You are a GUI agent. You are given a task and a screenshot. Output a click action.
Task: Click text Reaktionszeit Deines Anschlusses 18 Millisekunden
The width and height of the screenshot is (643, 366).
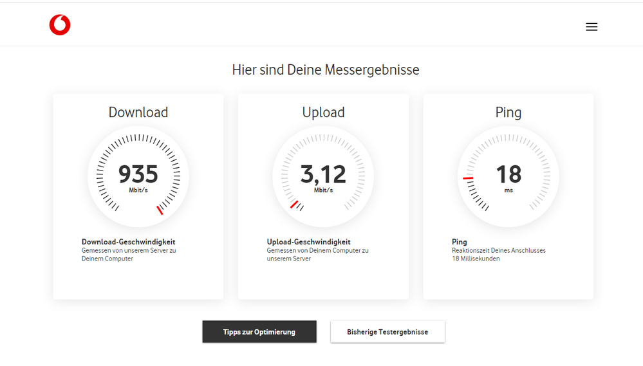[x=499, y=255]
